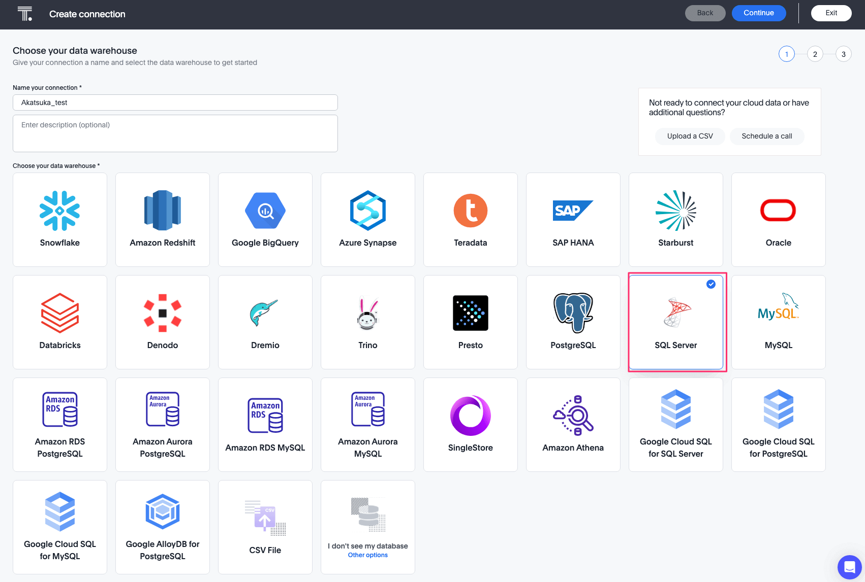Choose the Databricks icon
This screenshot has height=582, width=865.
click(x=60, y=313)
